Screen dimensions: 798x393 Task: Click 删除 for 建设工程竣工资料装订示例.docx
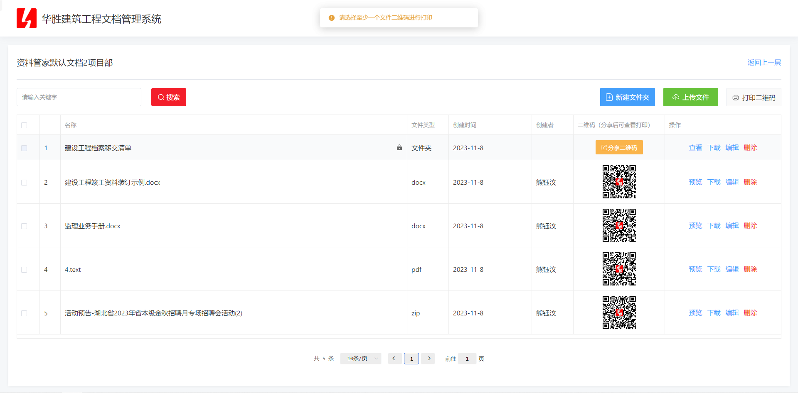[750, 182]
